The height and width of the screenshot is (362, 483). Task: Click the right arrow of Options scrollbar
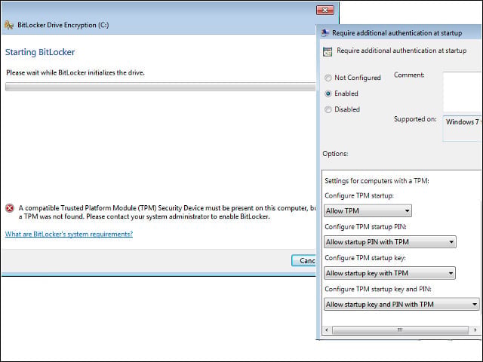tap(475, 330)
